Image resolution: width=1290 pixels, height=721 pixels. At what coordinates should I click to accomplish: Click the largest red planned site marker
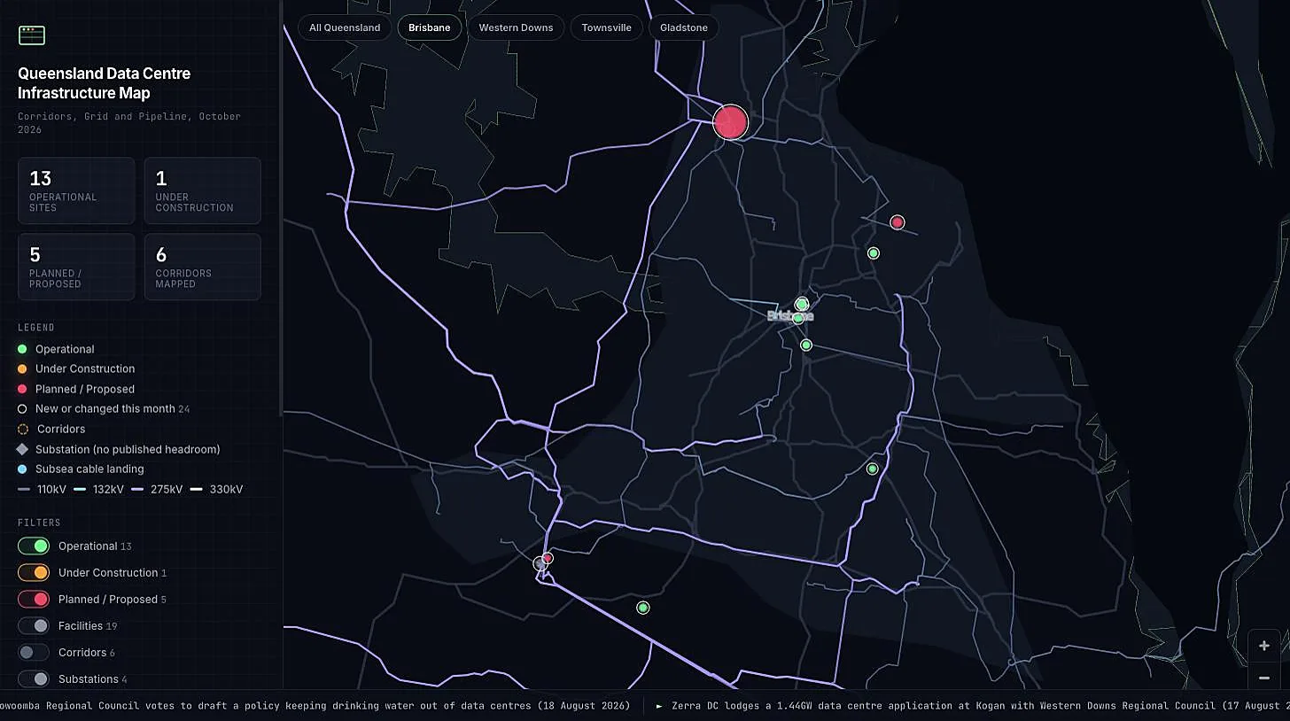(x=731, y=122)
